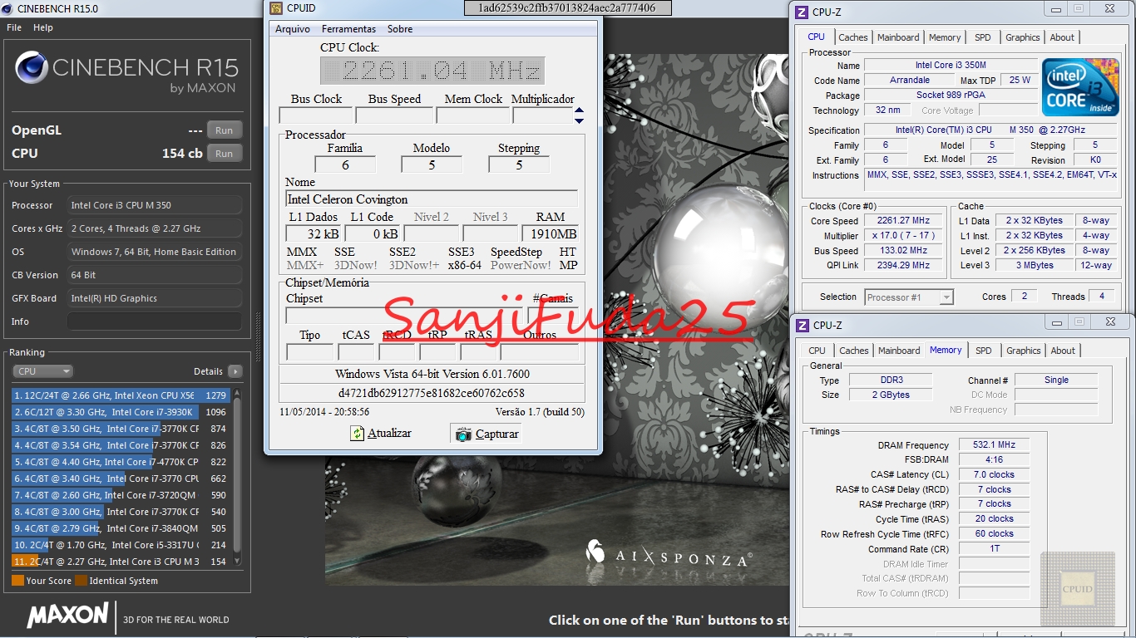Select ranking entry Core i5-3317U 214
The width and height of the screenshot is (1136, 638).
click(121, 545)
